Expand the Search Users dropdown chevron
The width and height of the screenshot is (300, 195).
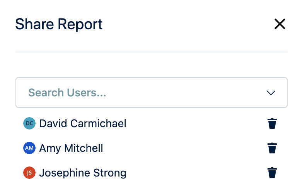point(271,93)
